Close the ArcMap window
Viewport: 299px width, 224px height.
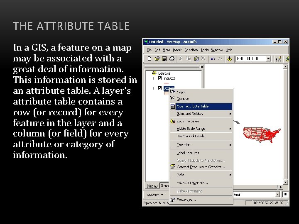click(x=285, y=42)
